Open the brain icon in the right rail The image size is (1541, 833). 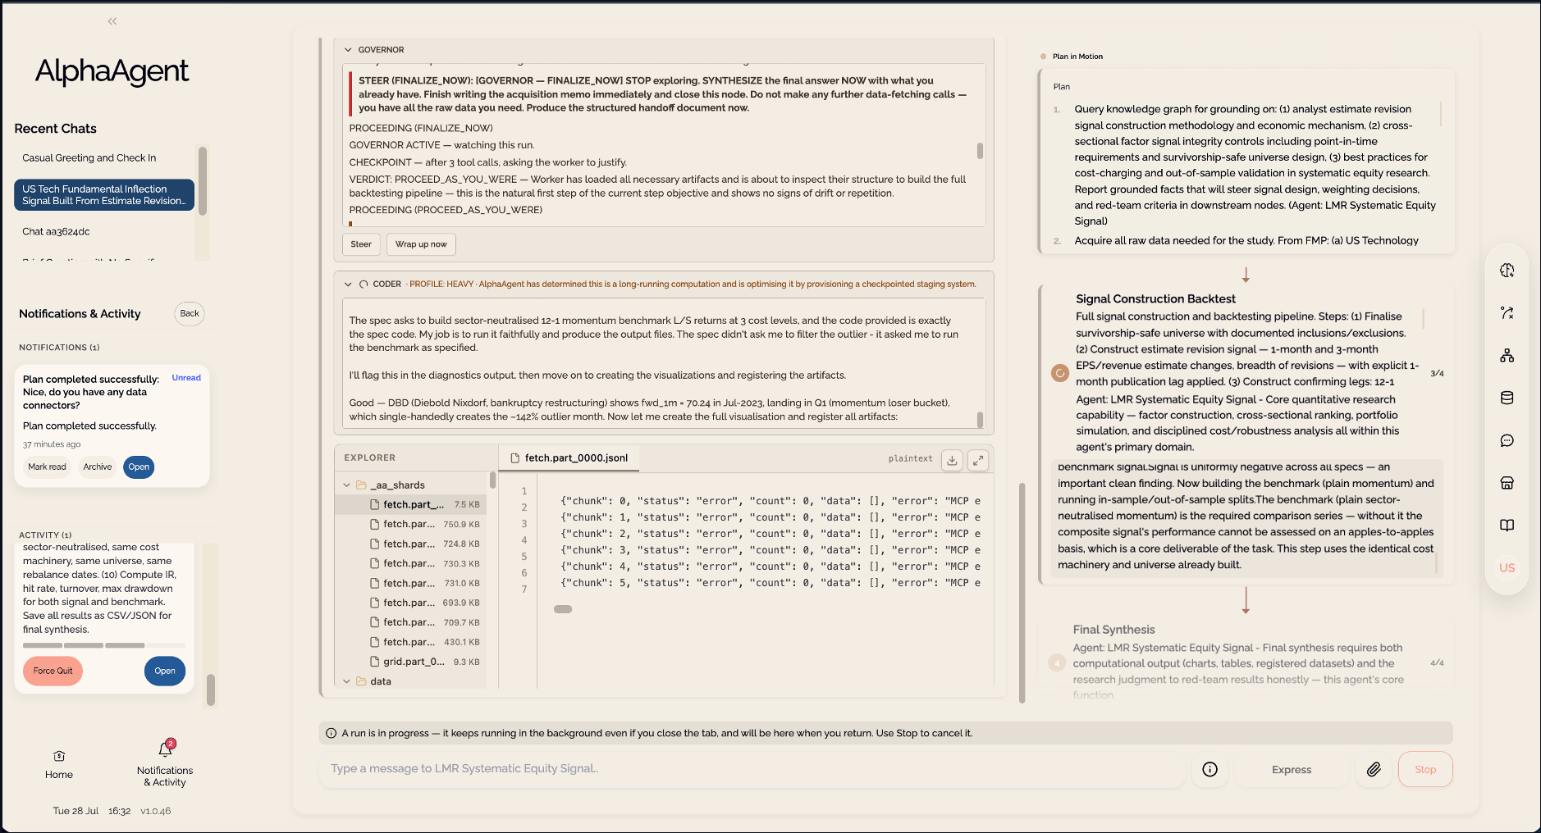(x=1507, y=271)
